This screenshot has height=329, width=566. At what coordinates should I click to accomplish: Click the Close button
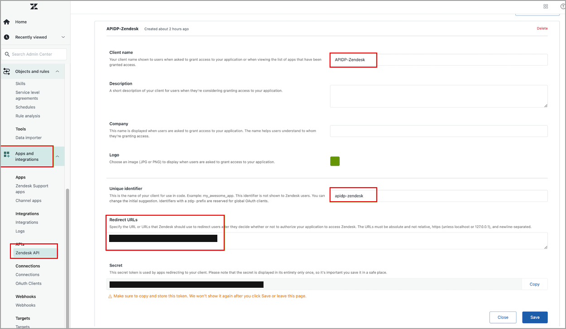coord(503,317)
